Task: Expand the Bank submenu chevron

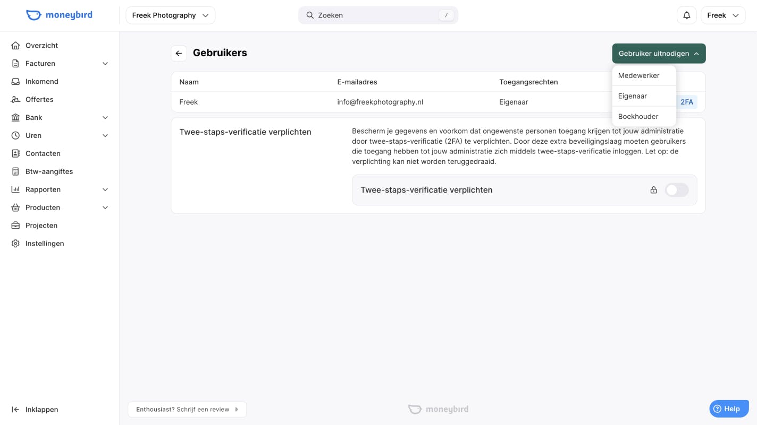Action: (x=105, y=118)
